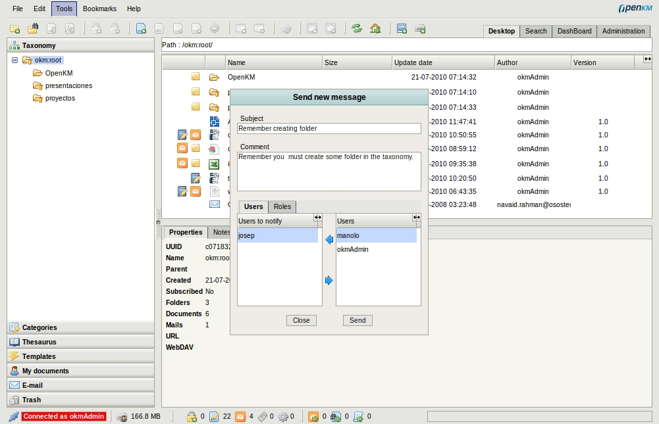This screenshot has height=424, width=659.
Task: Click the greyed Download document toolbar icon
Action: tap(52, 28)
